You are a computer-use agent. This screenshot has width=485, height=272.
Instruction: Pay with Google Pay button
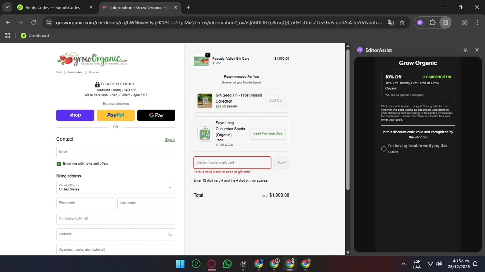coord(156,115)
